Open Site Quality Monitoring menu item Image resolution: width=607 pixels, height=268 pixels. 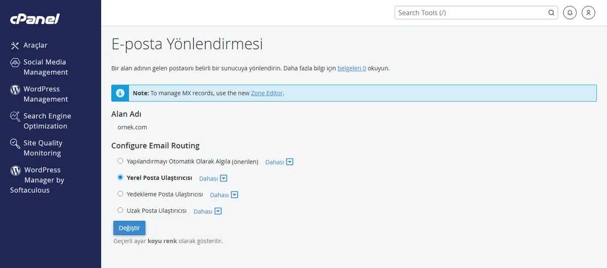pos(43,148)
